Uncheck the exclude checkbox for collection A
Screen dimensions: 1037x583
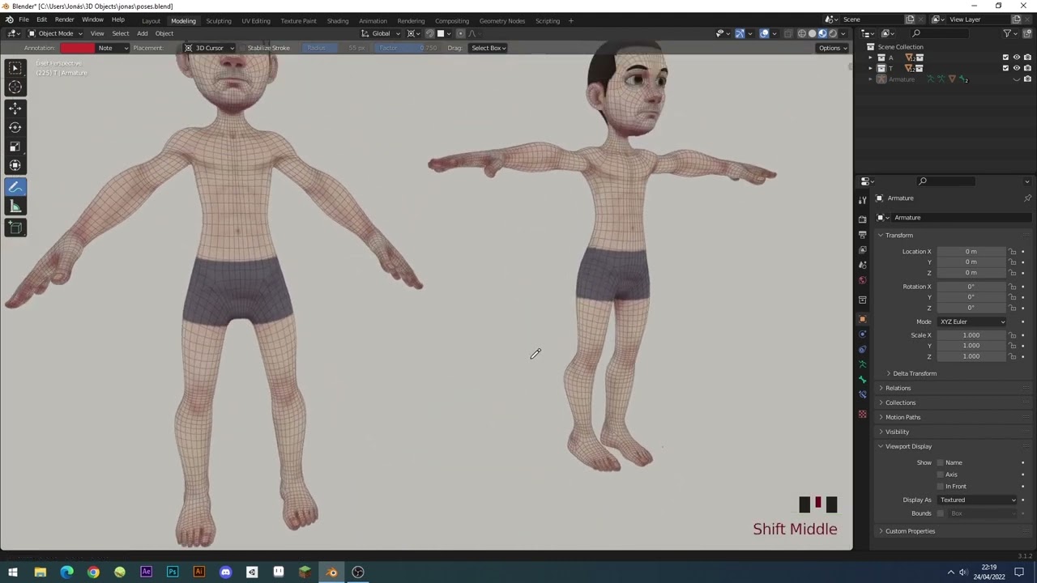(x=1005, y=57)
